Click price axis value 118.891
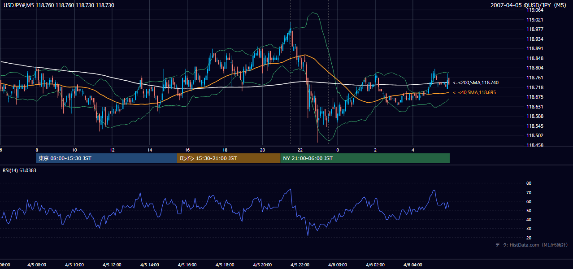Viewport: 573px width, 269px height. point(535,49)
